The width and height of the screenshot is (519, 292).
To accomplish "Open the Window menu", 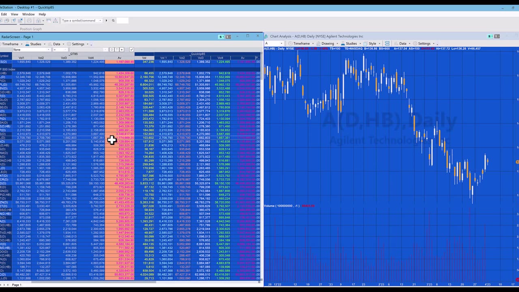I will click(x=28, y=14).
